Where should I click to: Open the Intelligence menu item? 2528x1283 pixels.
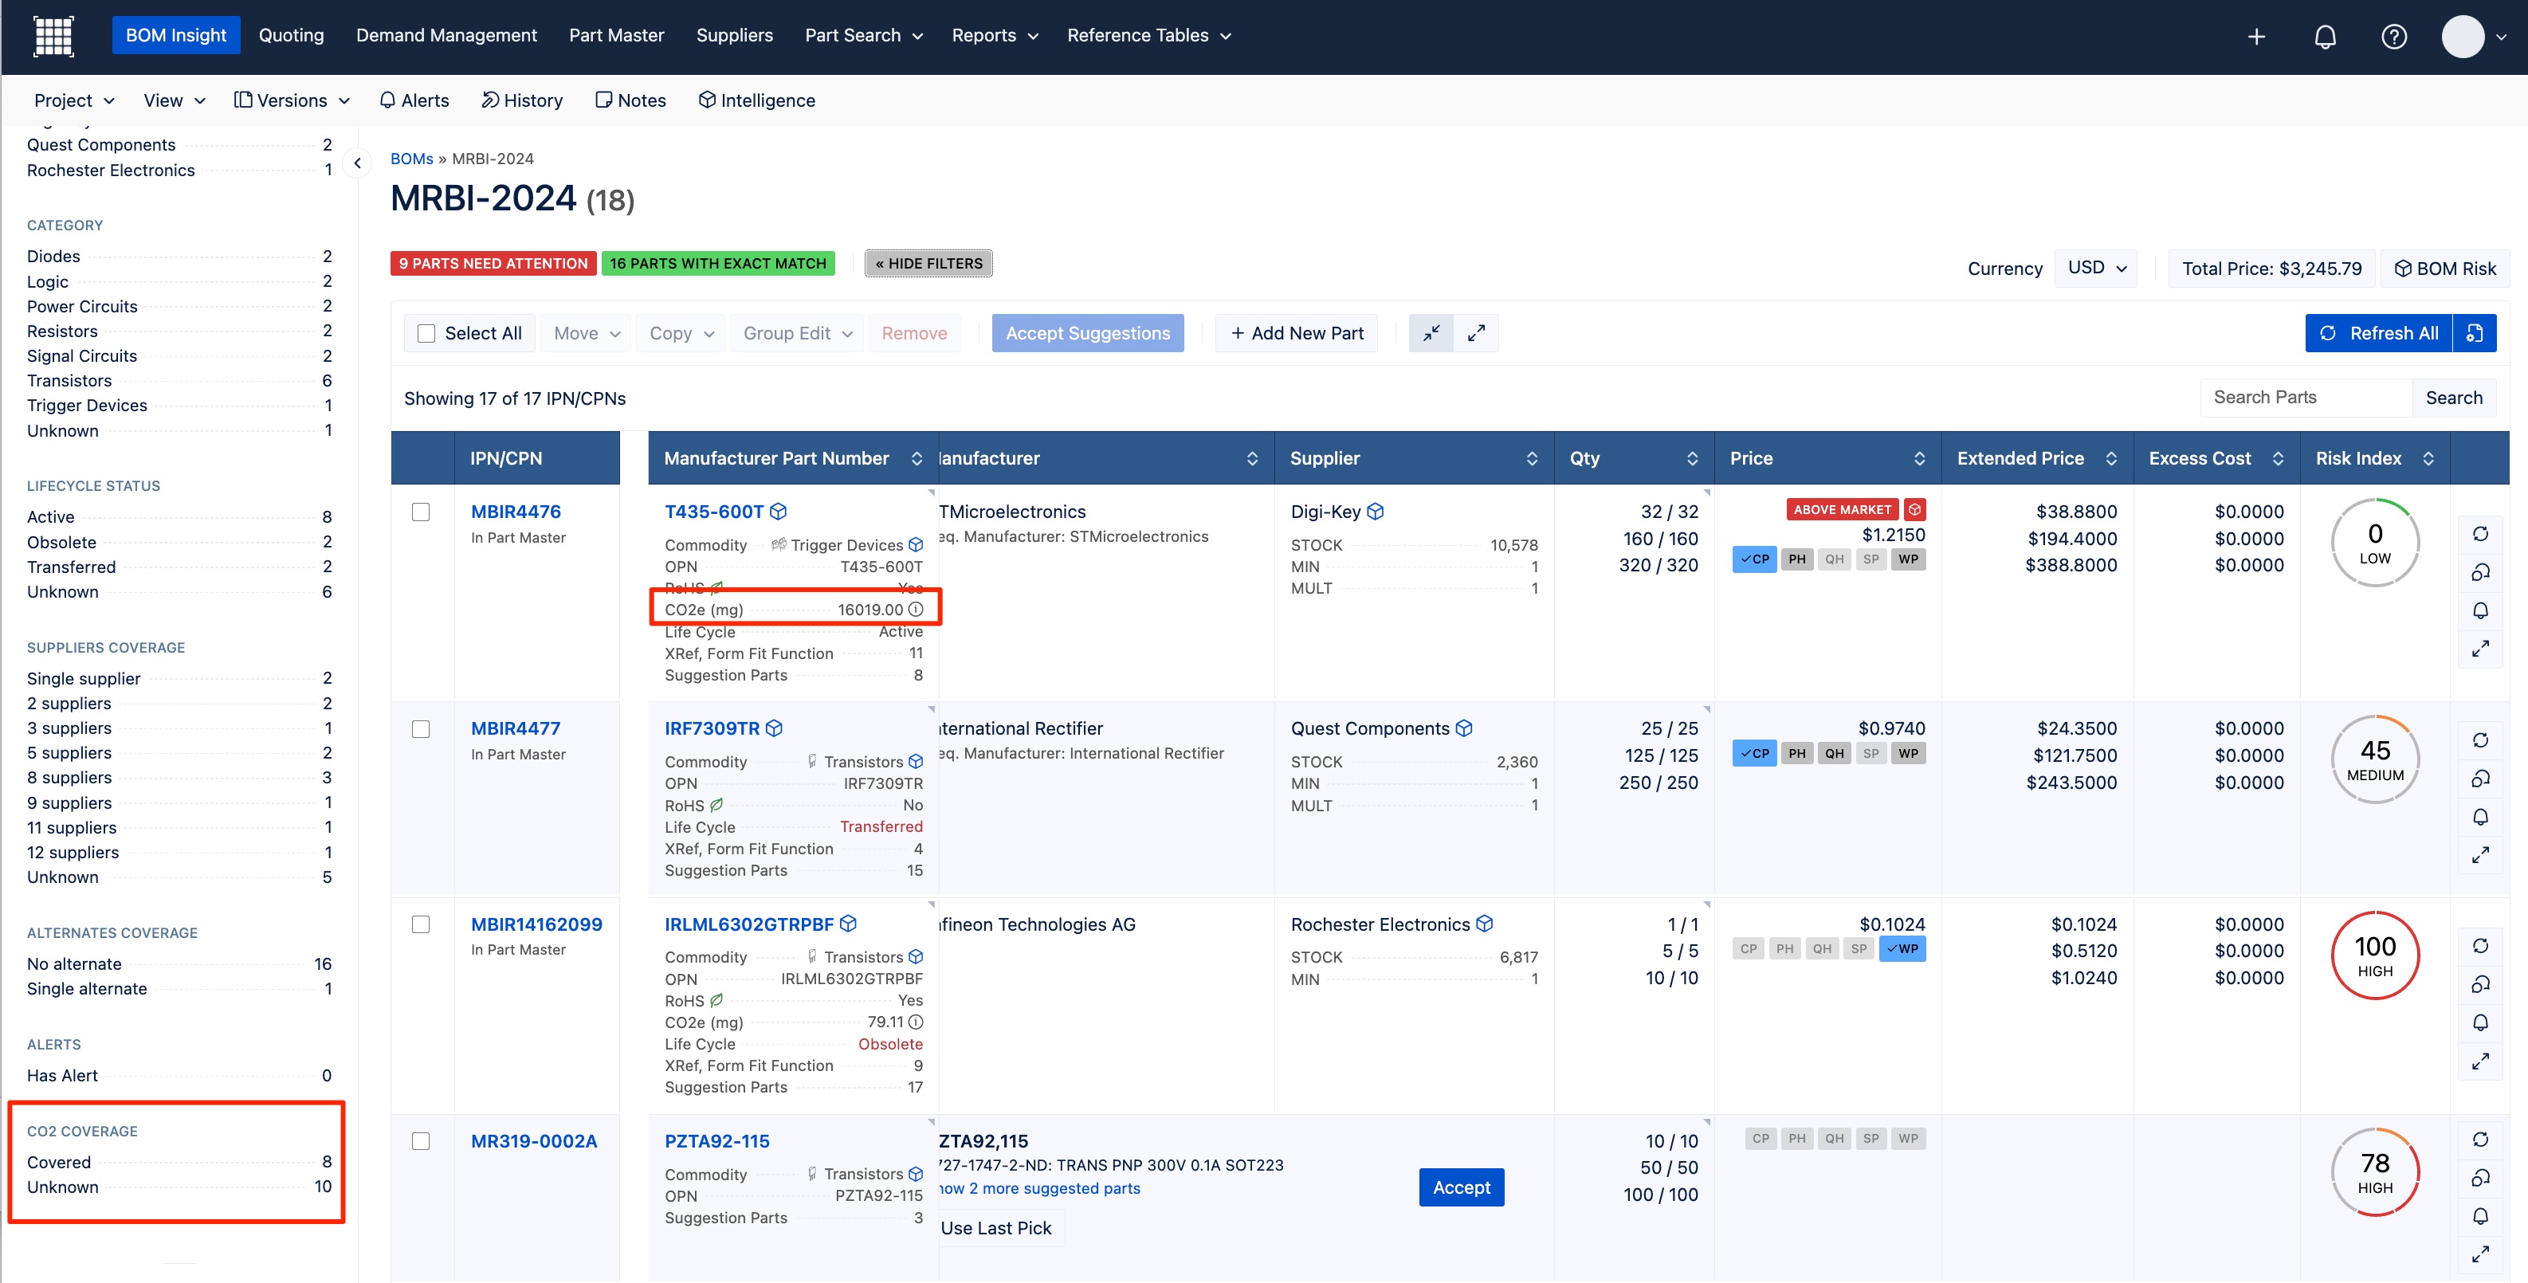[756, 100]
